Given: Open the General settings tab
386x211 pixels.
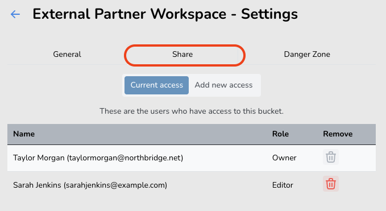Looking at the screenshot, I should point(67,54).
